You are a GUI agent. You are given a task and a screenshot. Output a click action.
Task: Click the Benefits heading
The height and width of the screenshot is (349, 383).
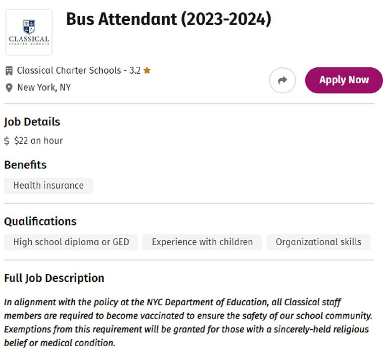(25, 165)
